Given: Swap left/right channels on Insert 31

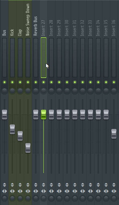Looking at the screenshot, I should [x=75, y=191].
